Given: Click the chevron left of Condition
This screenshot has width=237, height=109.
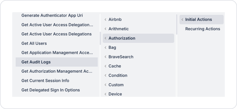Looking at the screenshot, I should click(x=105, y=76).
